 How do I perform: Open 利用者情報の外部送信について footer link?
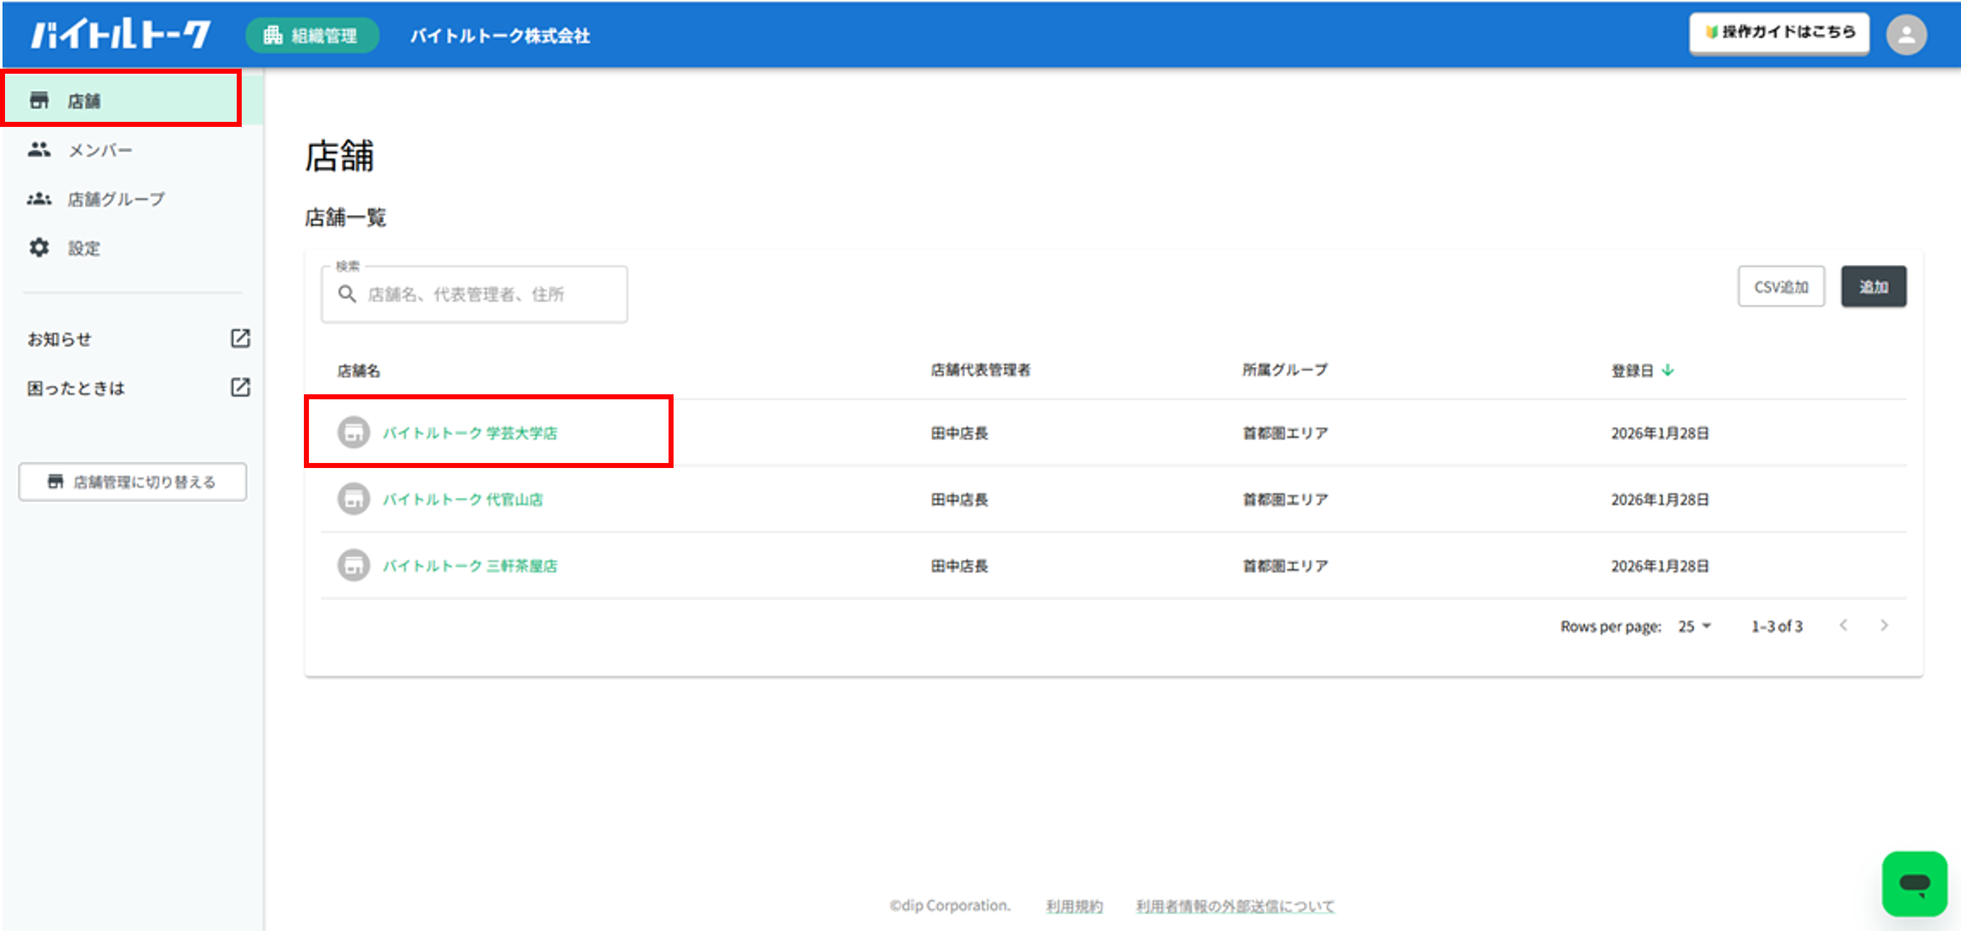[x=1235, y=906]
